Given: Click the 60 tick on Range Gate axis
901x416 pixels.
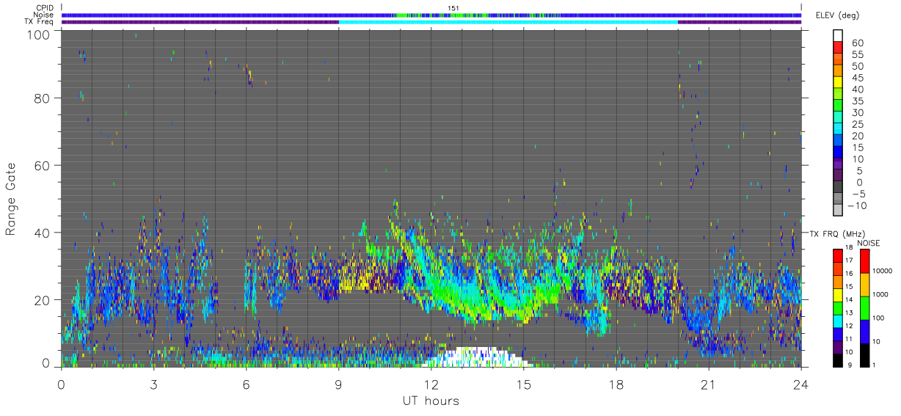Looking at the screenshot, I should [x=43, y=165].
